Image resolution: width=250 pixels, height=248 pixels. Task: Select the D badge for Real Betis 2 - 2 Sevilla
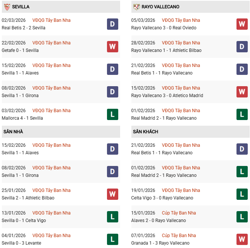pos(112,24)
